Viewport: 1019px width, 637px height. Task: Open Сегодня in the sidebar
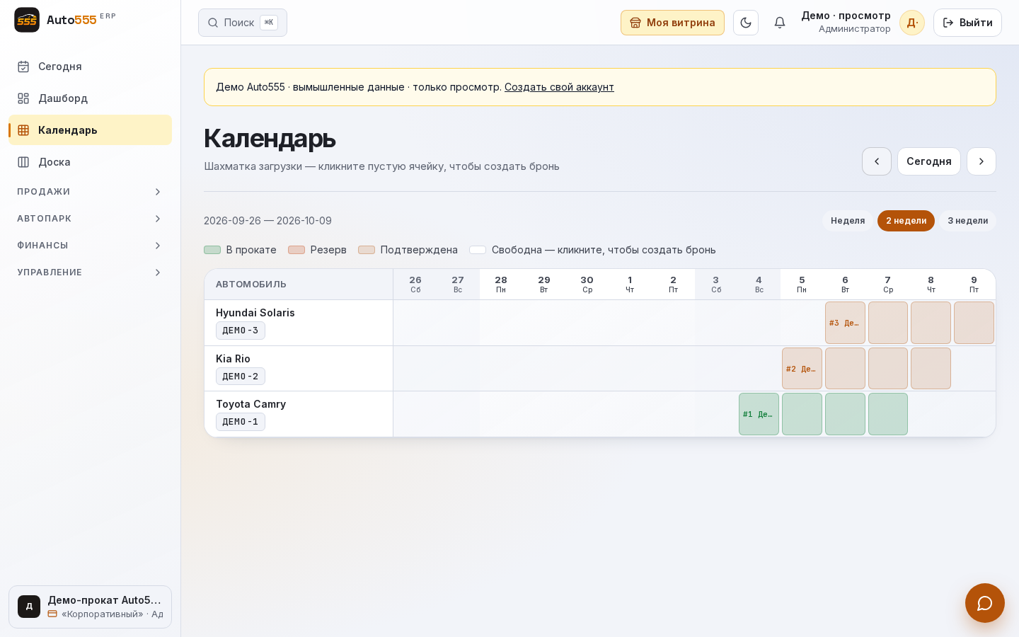(x=90, y=67)
